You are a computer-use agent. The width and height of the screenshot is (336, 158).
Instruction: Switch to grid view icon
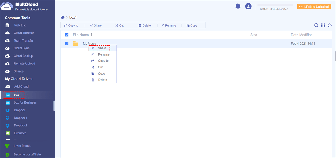point(323,25)
